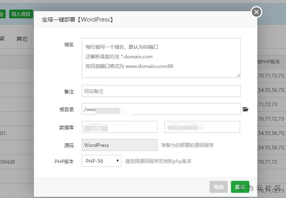Click the 取消 cancel button

tap(219, 187)
